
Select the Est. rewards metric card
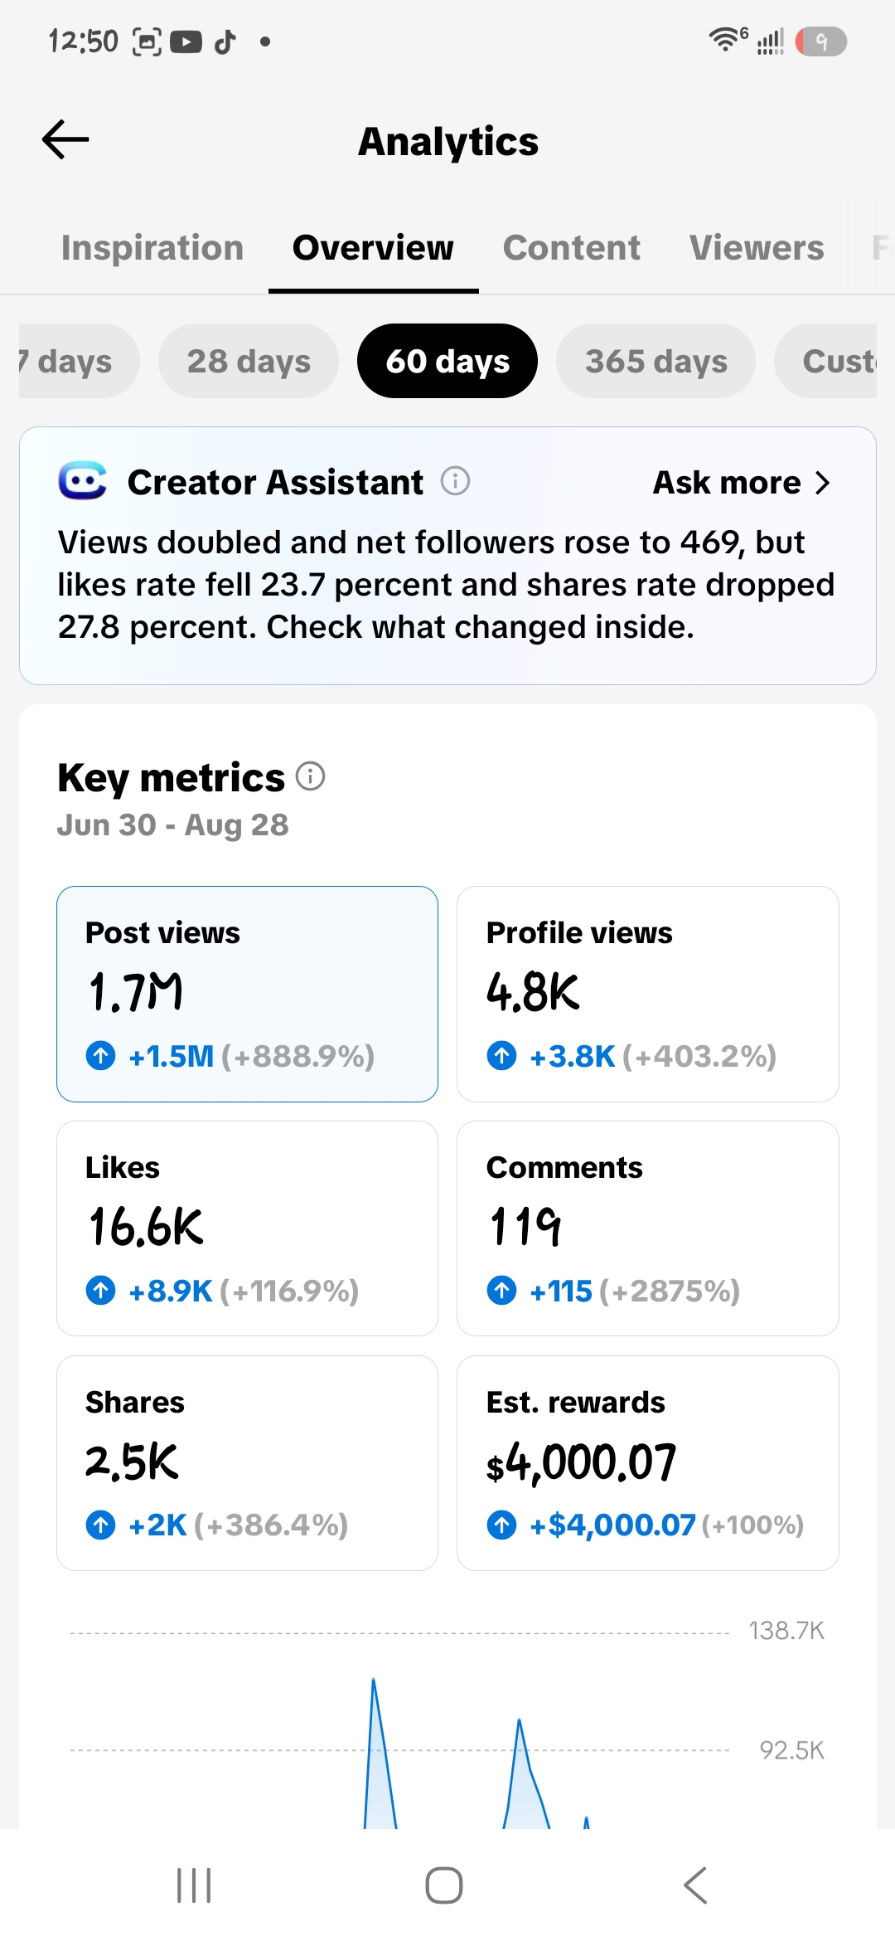tap(648, 1463)
